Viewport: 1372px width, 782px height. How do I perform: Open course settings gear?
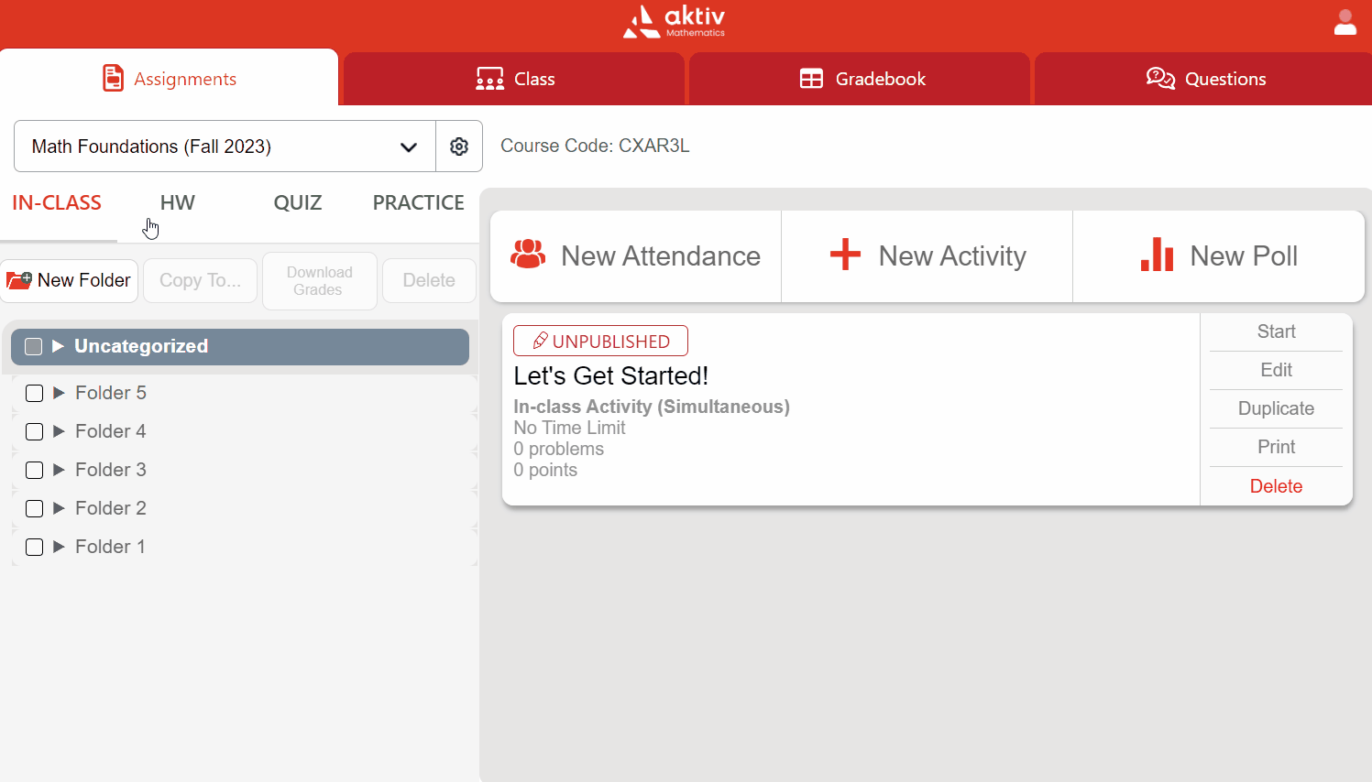458,146
